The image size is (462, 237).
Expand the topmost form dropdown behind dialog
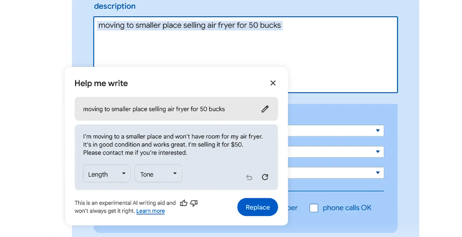378,131
